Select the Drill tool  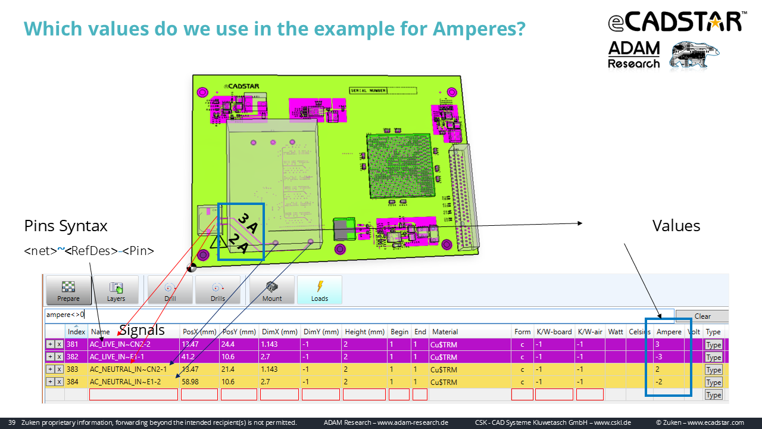tap(170, 290)
